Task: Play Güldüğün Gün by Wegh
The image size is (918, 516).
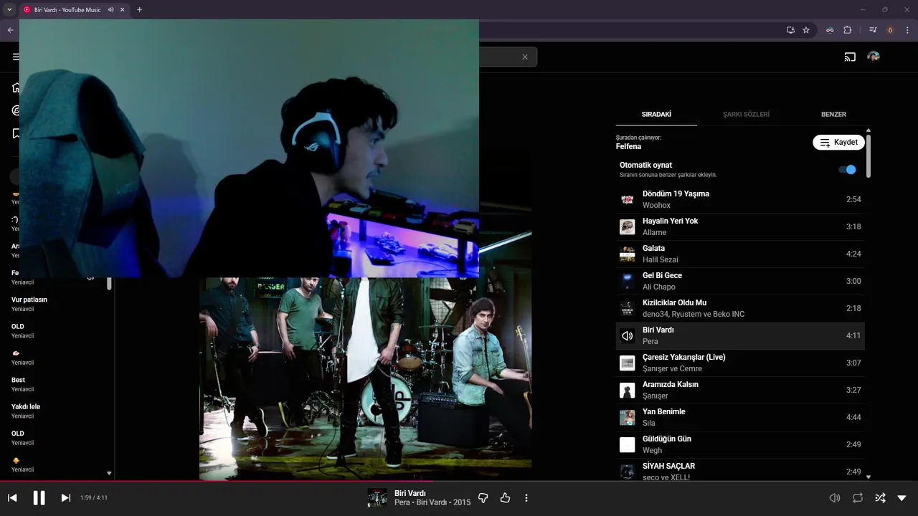Action: pos(740,444)
